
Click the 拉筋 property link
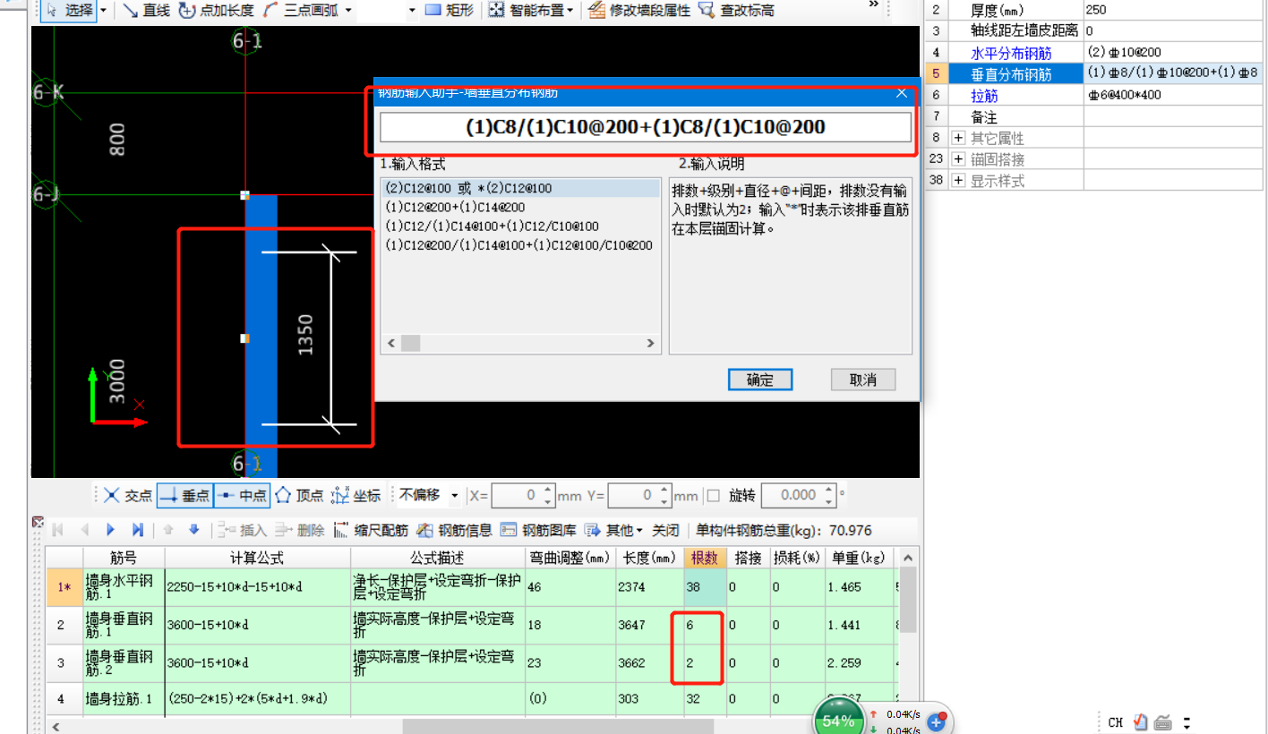point(984,96)
